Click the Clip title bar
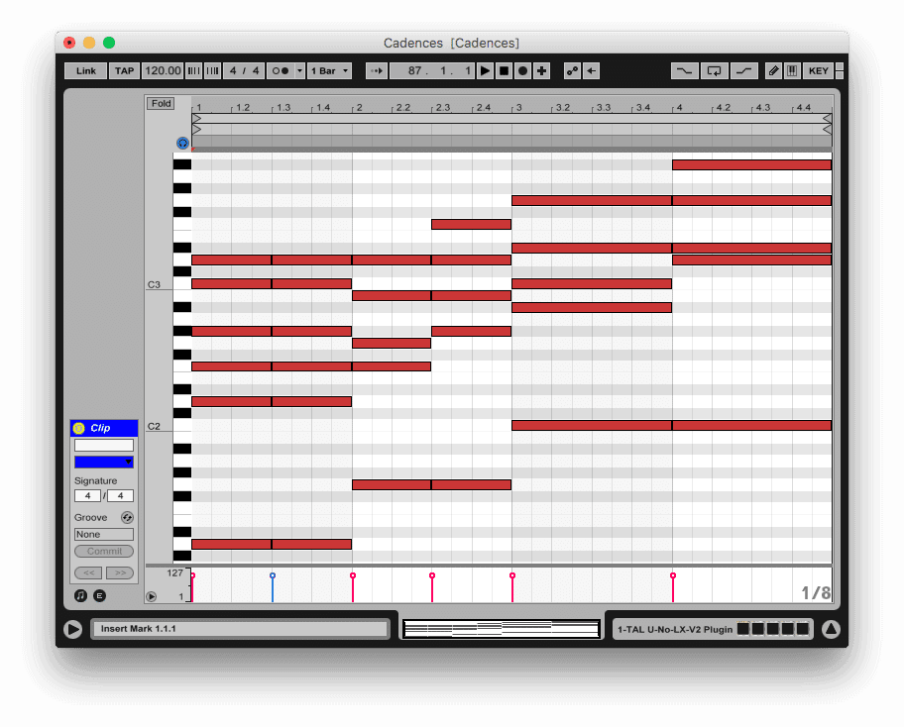This screenshot has height=727, width=904. [104, 428]
